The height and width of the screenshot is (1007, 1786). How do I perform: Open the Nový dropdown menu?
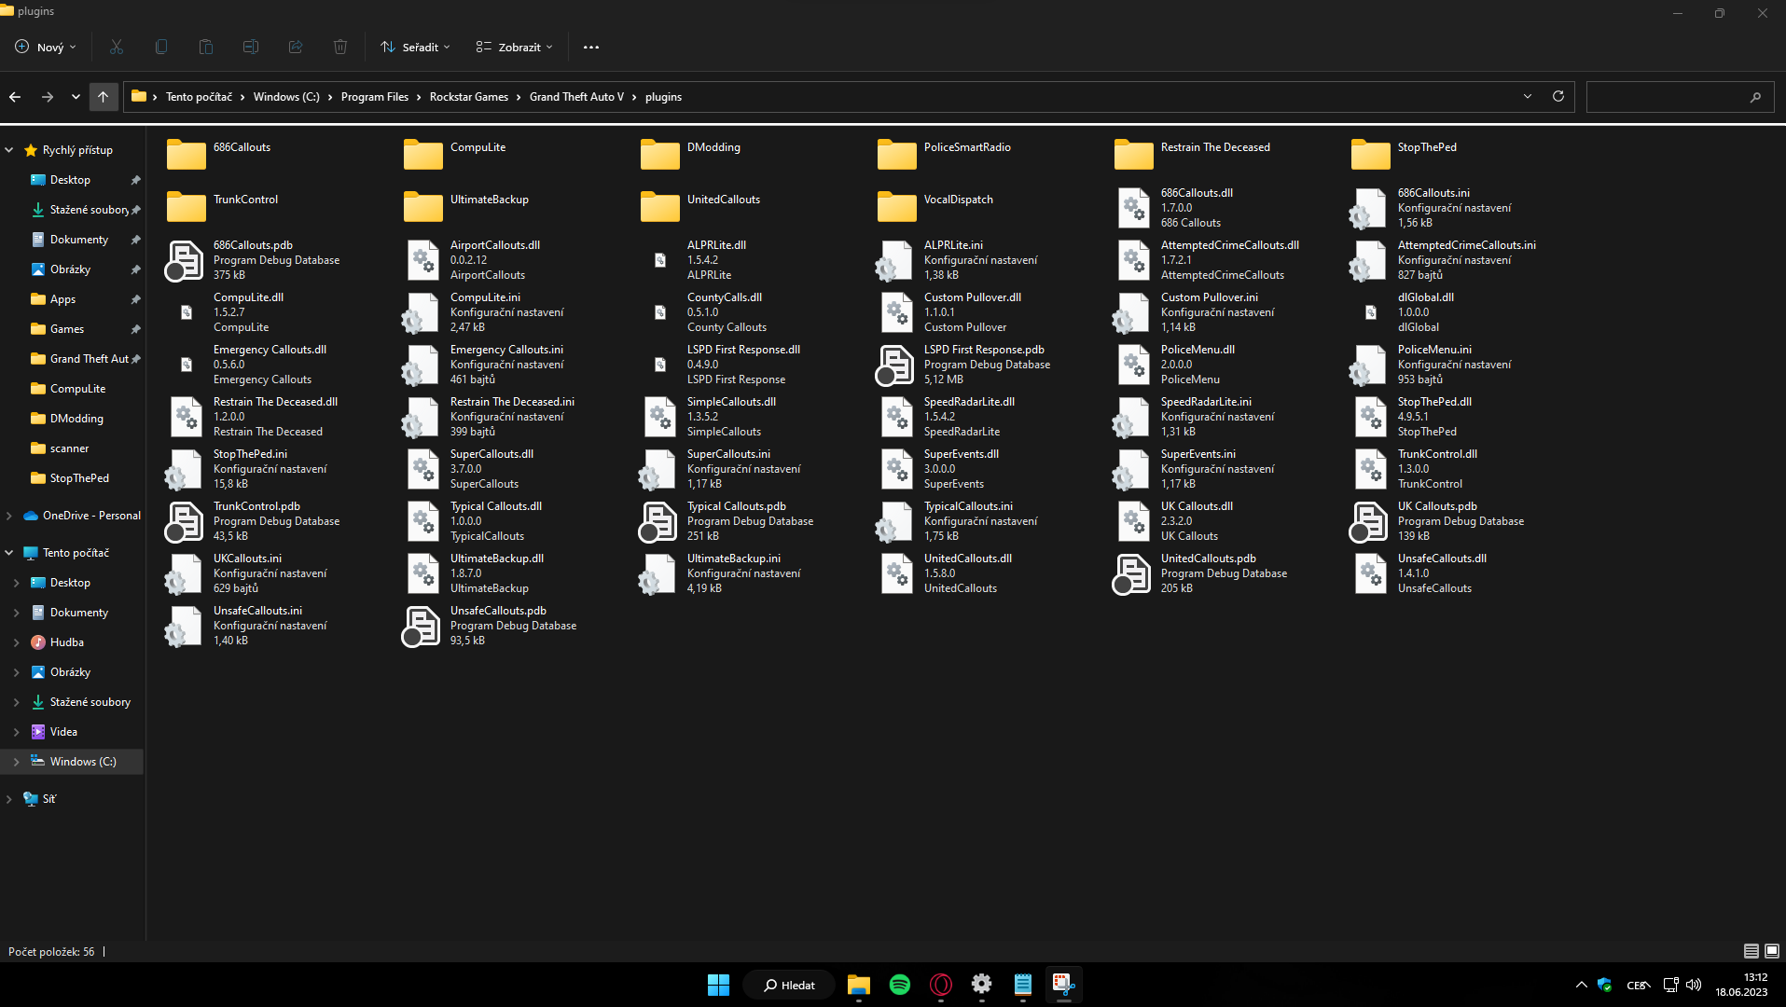(x=47, y=47)
